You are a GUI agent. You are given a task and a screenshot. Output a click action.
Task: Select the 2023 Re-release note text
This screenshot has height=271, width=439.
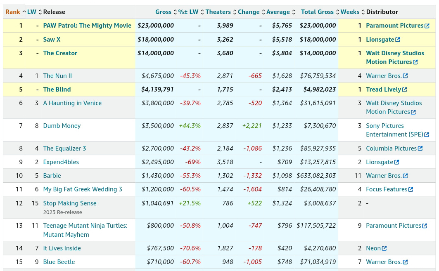tap(62, 212)
